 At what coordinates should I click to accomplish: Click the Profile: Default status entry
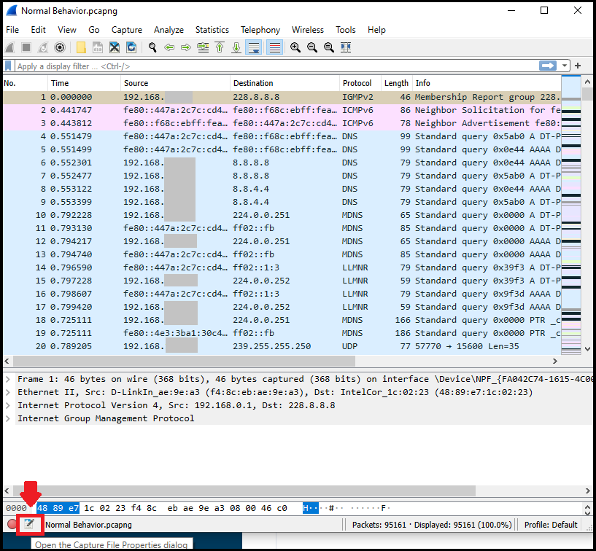[550, 525]
